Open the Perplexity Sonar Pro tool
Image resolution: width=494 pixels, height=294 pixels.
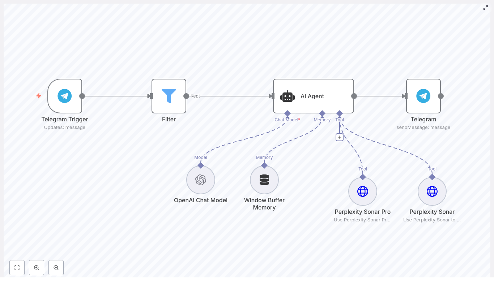tap(363, 191)
